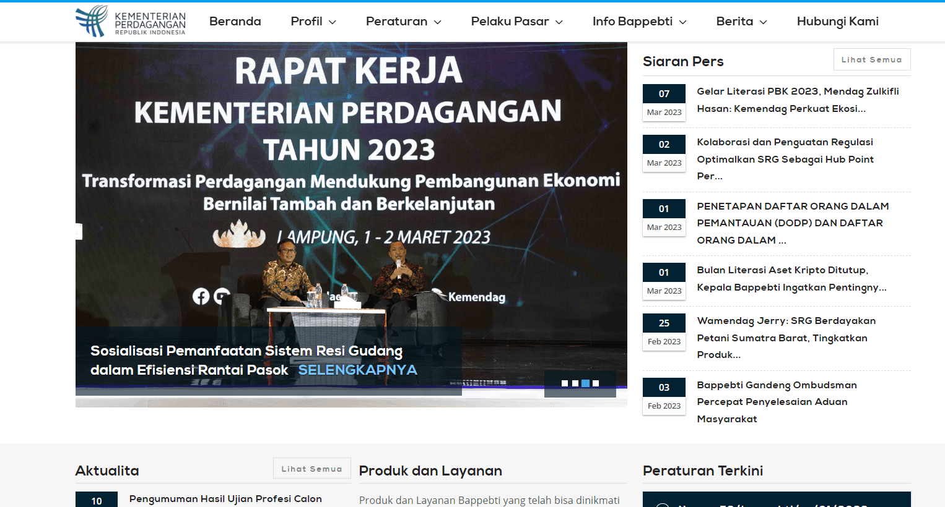This screenshot has width=945, height=507.
Task: Open the Hubungi Kami page
Action: [x=837, y=21]
